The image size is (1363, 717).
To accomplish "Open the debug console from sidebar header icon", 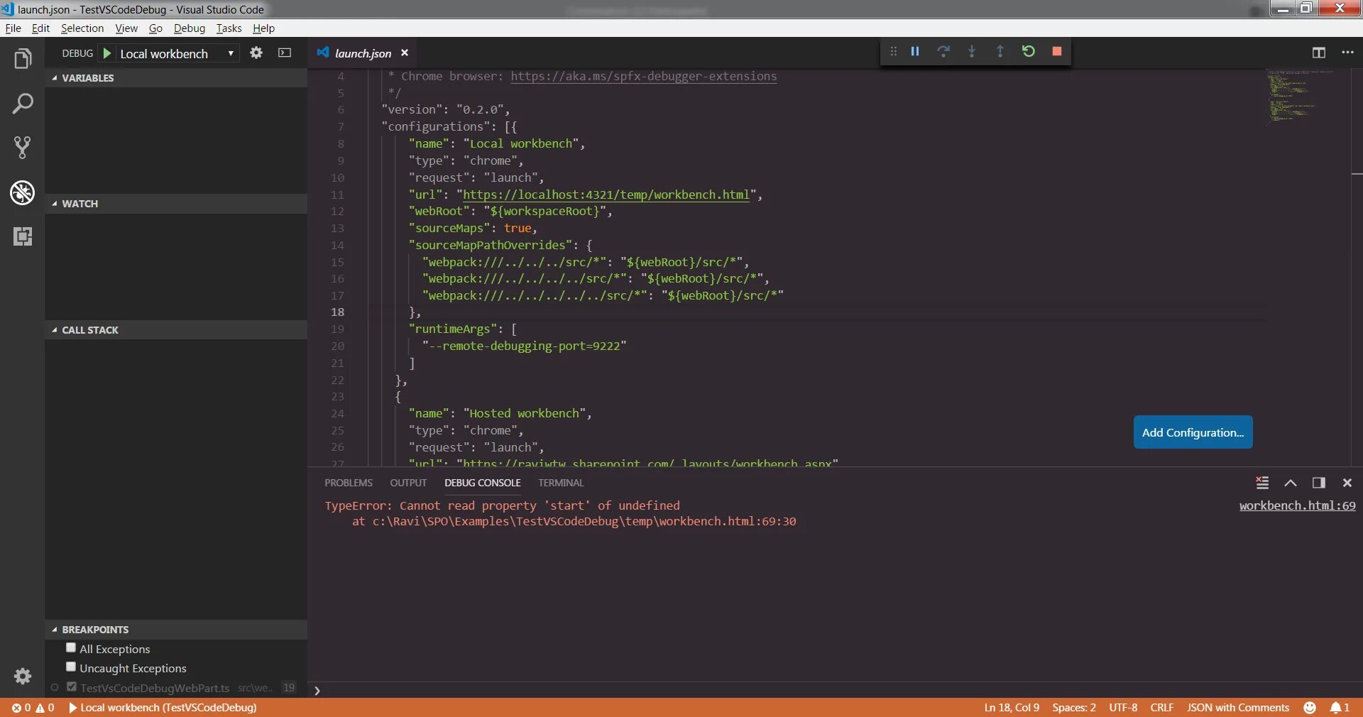I will [x=285, y=53].
